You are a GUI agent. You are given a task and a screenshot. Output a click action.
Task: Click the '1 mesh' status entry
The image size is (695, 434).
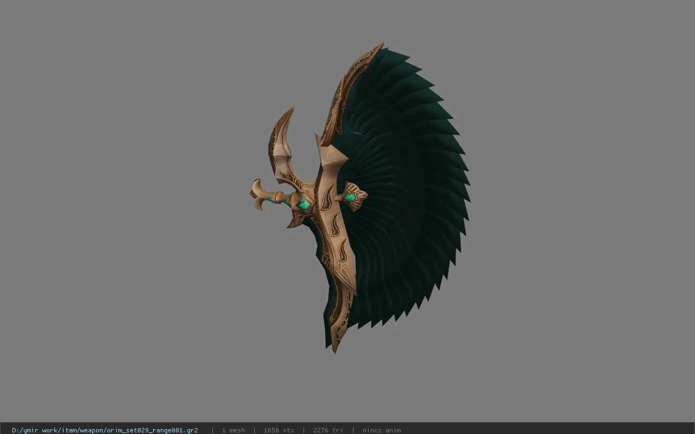[x=233, y=430]
